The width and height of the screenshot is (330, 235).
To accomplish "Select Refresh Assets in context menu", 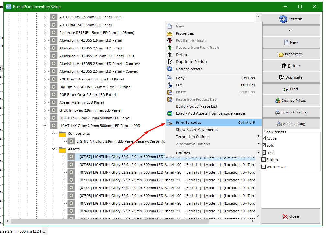I will click(214, 69).
